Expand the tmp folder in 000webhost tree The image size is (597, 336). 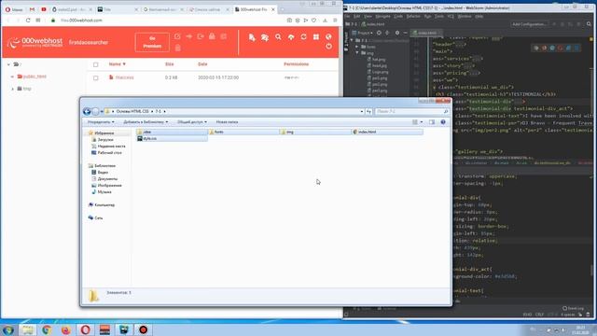12,89
